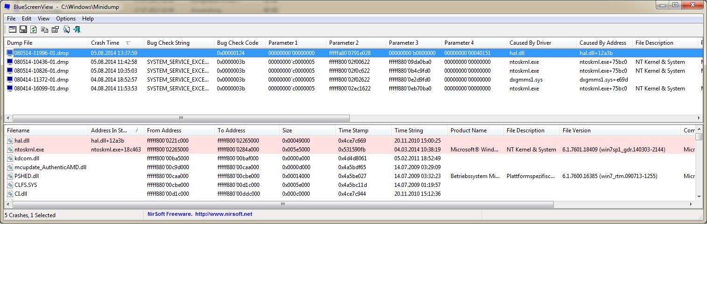Click the CLFS.SYS file icon
The height and width of the screenshot is (302, 707).
(10, 185)
